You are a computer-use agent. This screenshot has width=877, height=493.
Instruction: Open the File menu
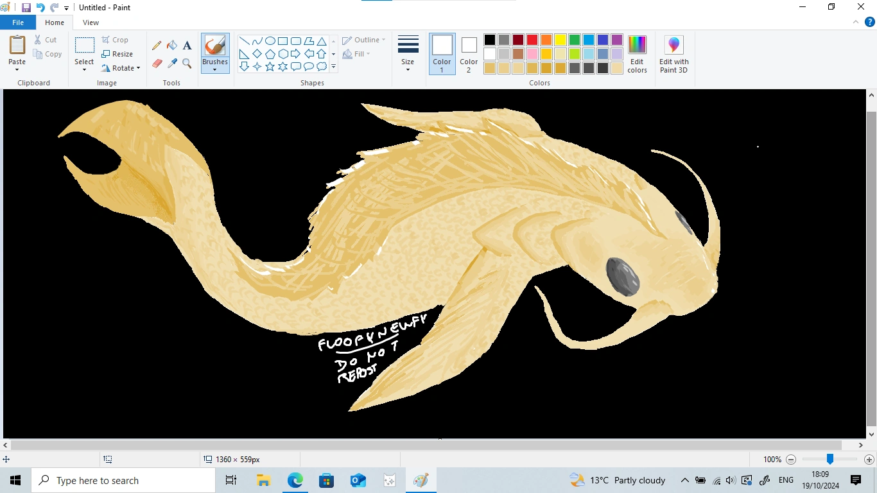point(18,22)
